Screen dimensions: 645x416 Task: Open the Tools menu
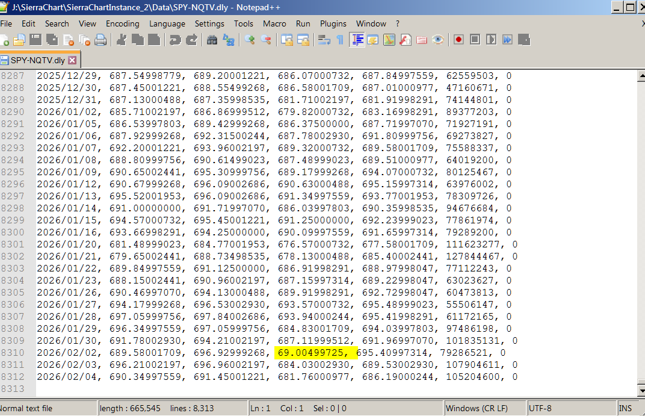244,24
